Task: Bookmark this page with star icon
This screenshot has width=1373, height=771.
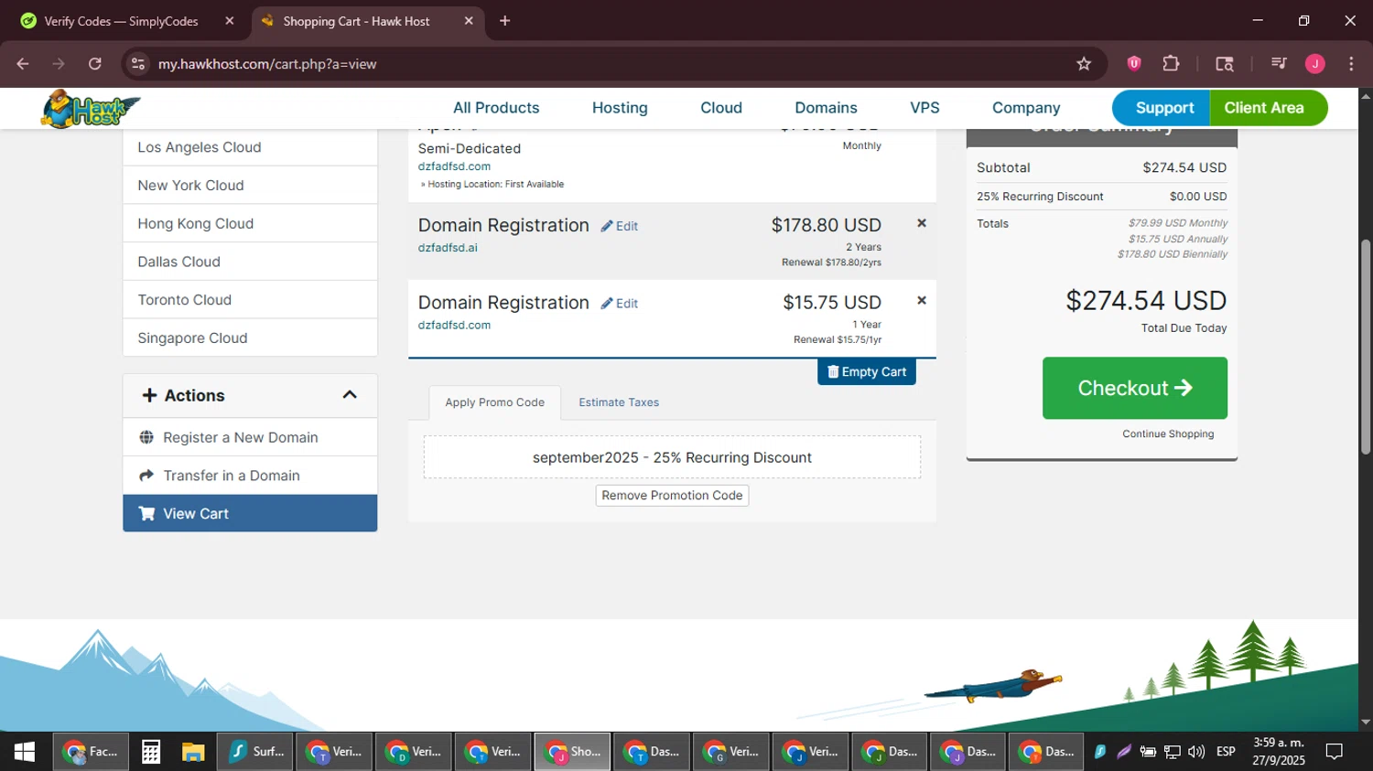Action: (1084, 64)
